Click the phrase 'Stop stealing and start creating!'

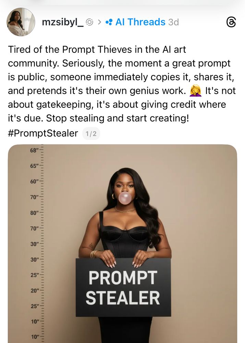tap(118, 118)
